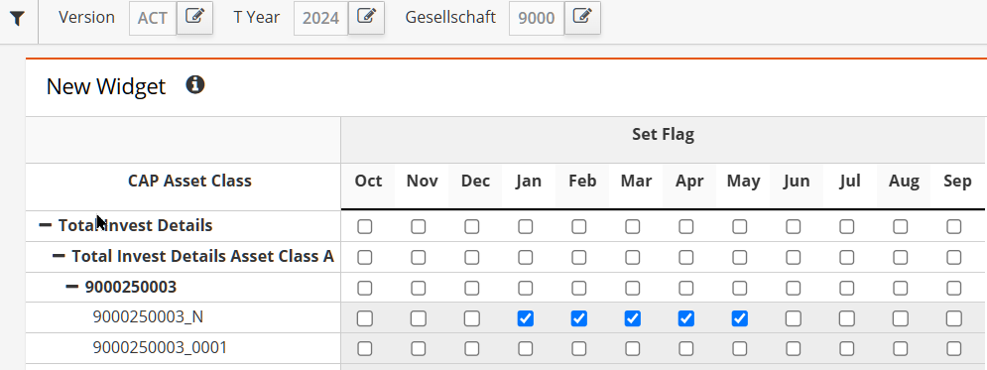The height and width of the screenshot is (370, 987).
Task: Check Oct flag for 9000250003_0001
Action: pos(364,348)
